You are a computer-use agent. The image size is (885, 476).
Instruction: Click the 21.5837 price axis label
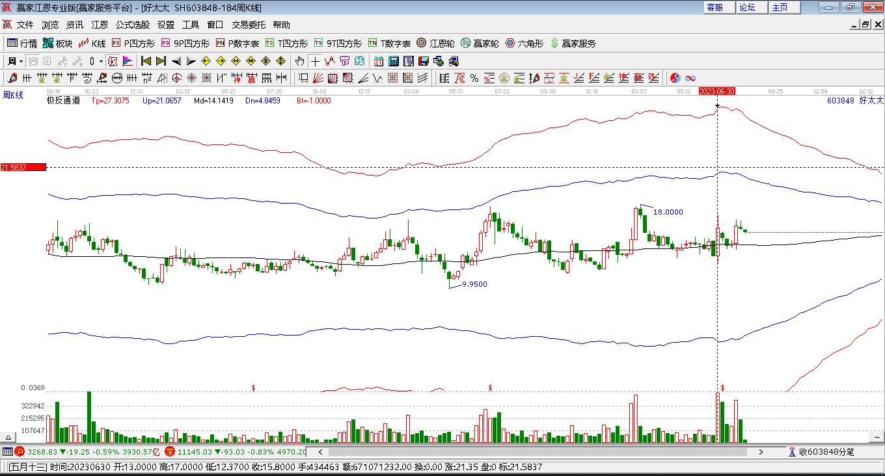pos(23,167)
